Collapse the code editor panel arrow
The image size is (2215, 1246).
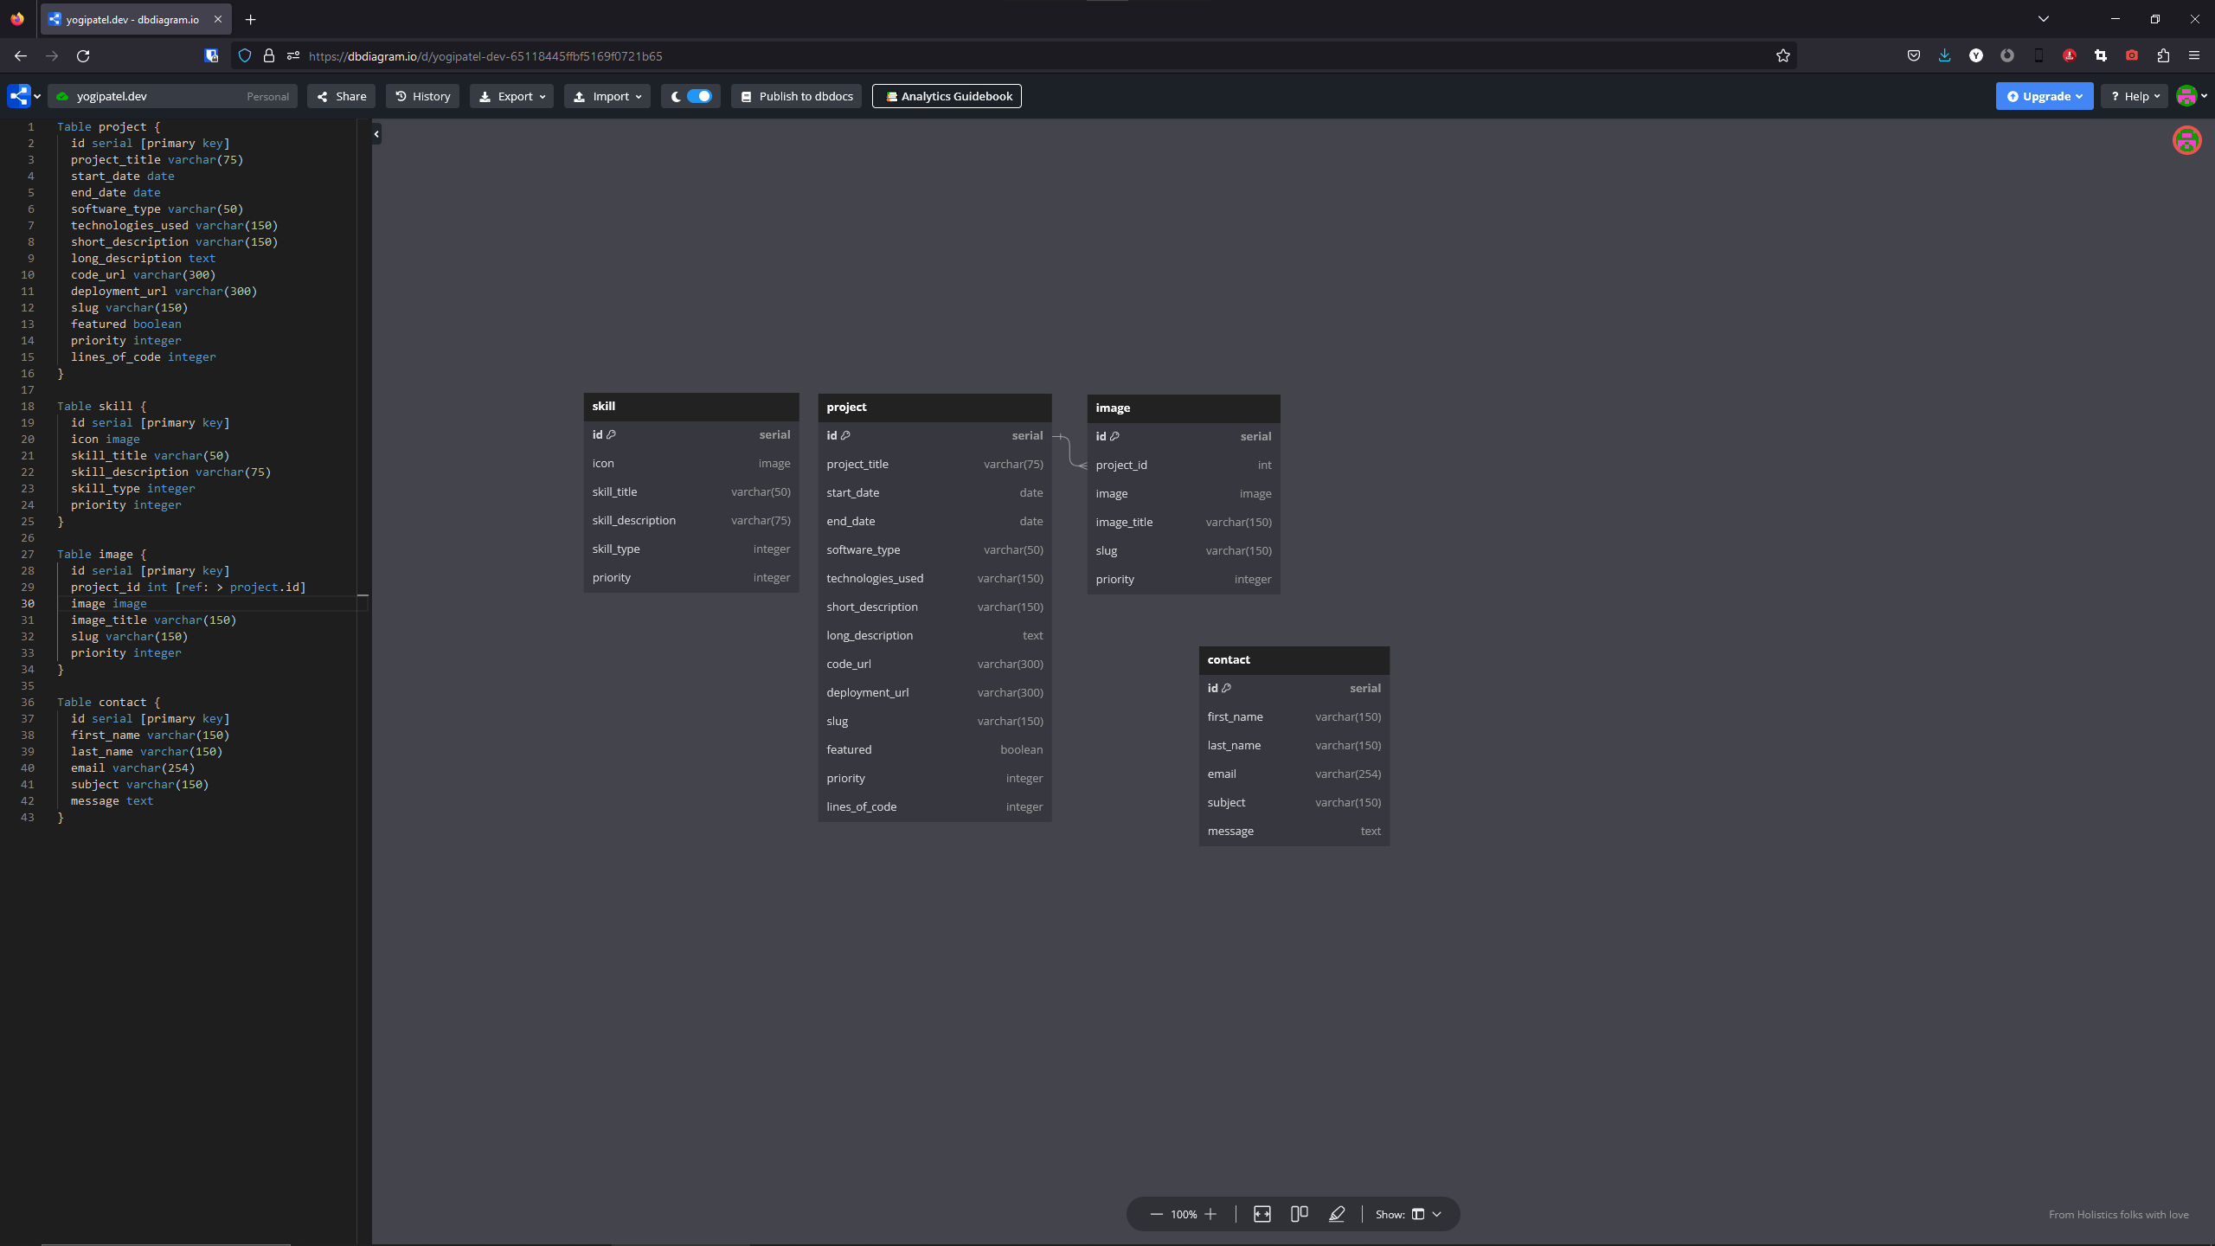point(376,134)
